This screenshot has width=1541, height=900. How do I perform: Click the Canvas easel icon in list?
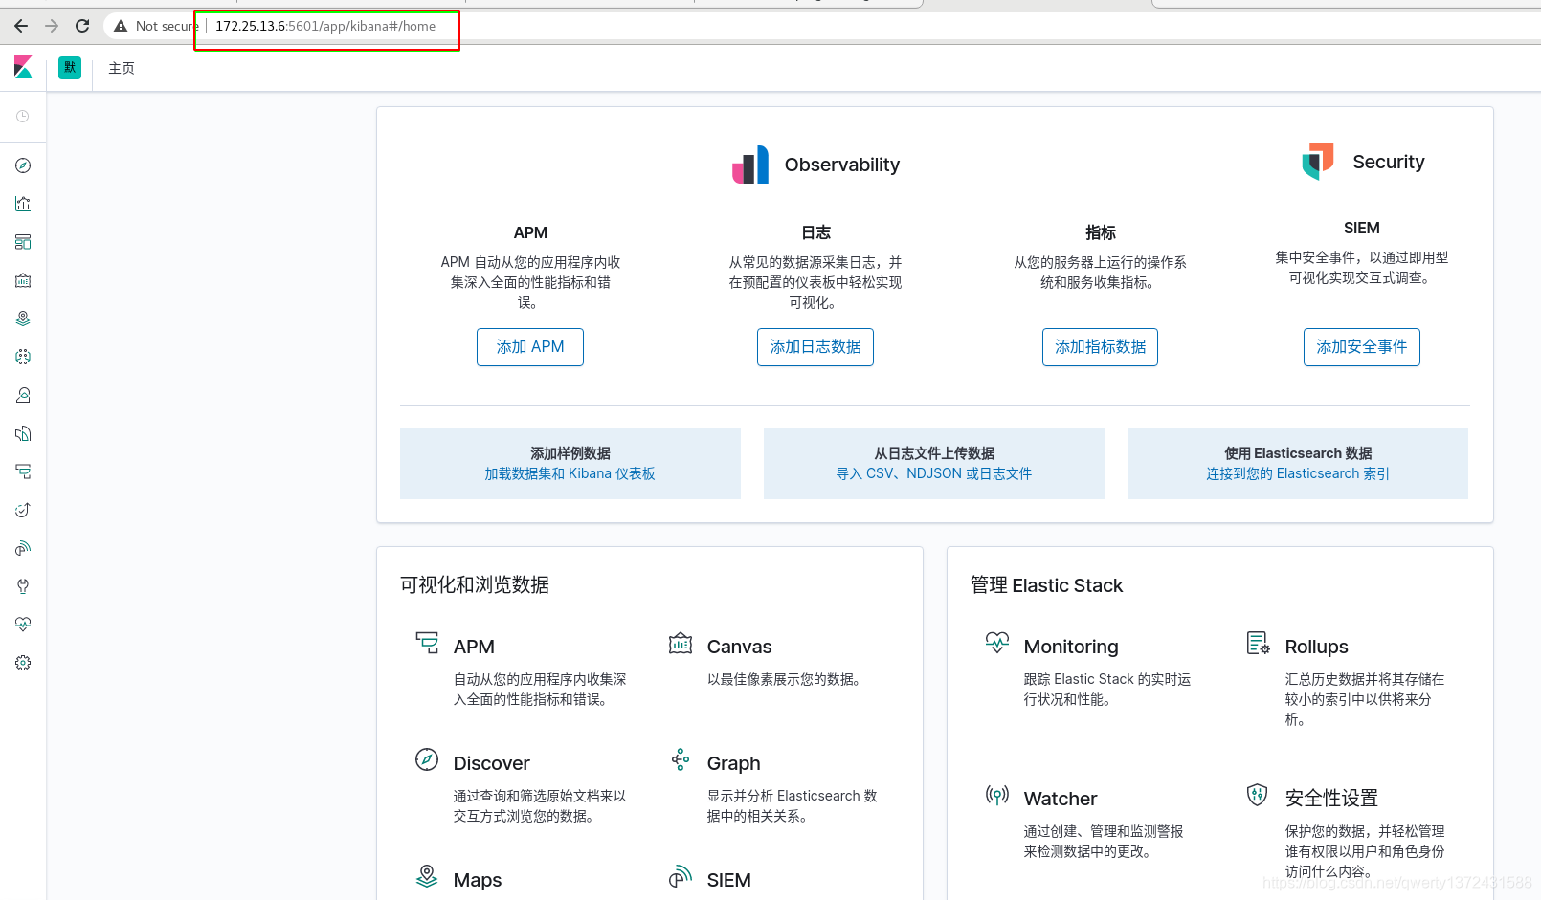[x=681, y=643]
